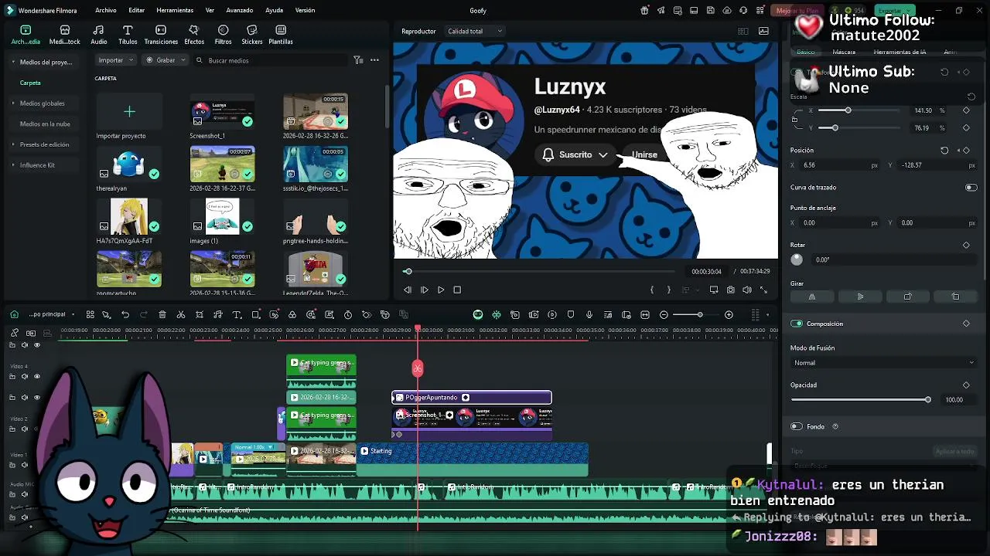Adjust the Opacidad slider
The height and width of the screenshot is (556, 990).
click(860, 399)
